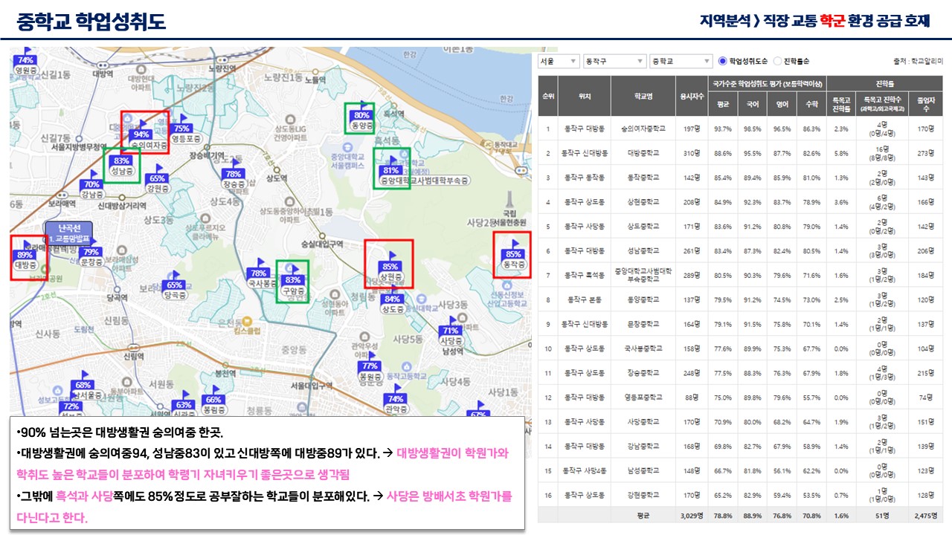Click the 93.7% average cell

(722, 129)
